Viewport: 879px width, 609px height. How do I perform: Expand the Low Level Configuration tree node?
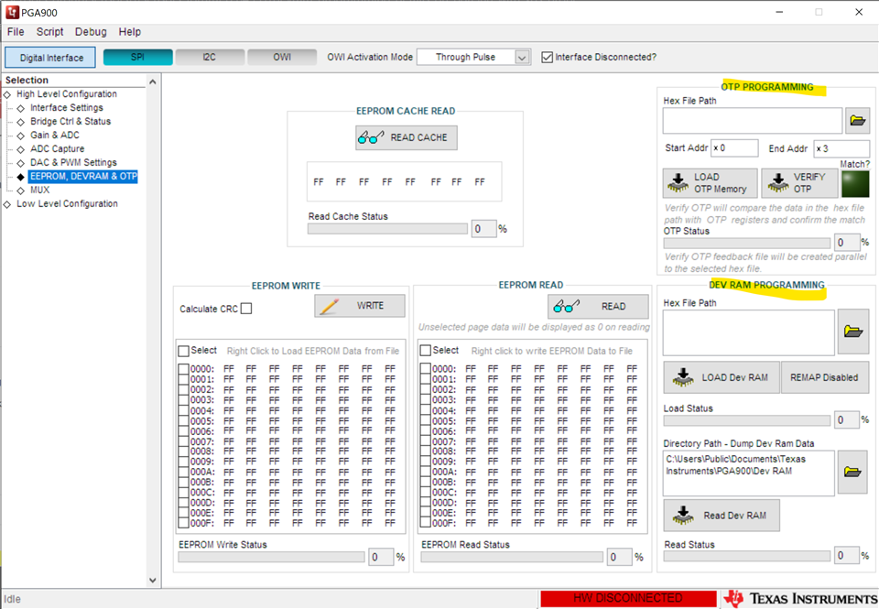coord(7,205)
